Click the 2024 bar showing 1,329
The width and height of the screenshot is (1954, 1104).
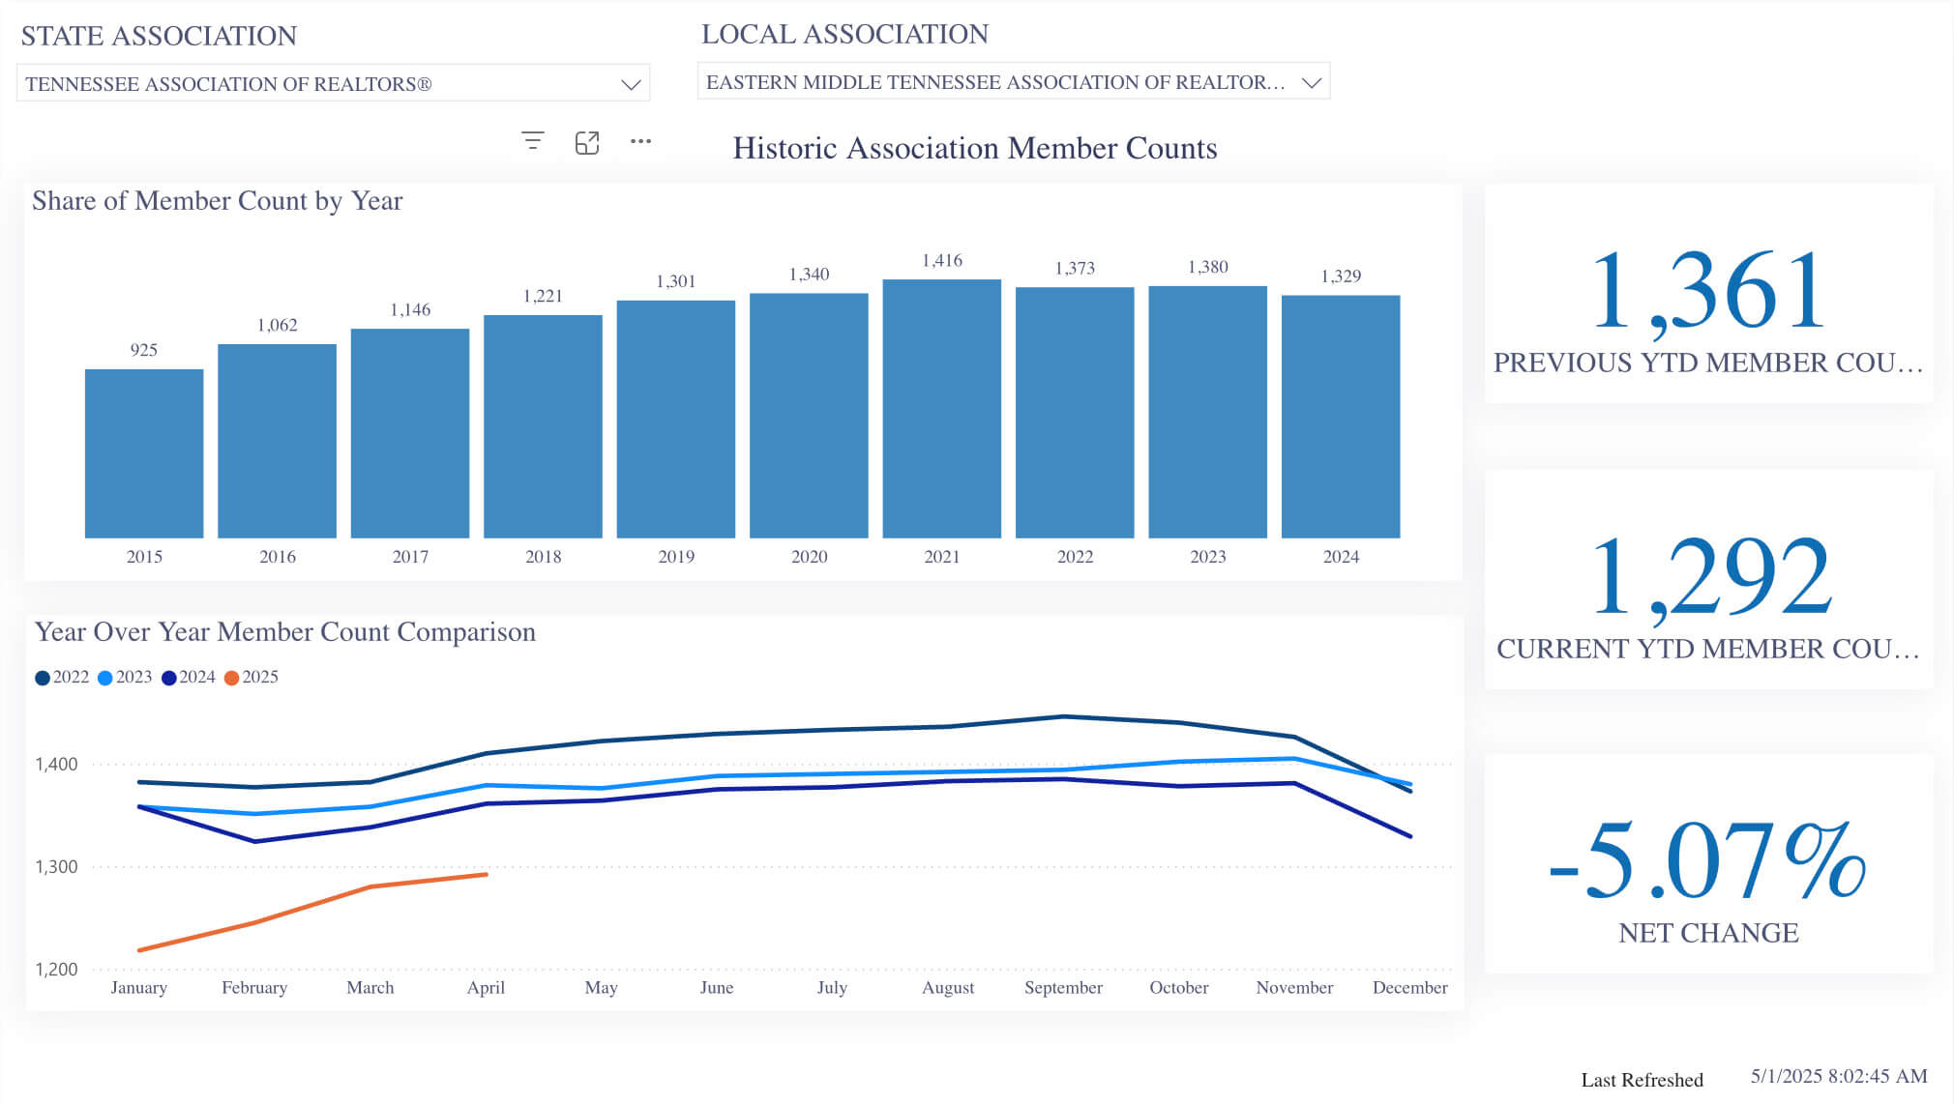[x=1341, y=417]
